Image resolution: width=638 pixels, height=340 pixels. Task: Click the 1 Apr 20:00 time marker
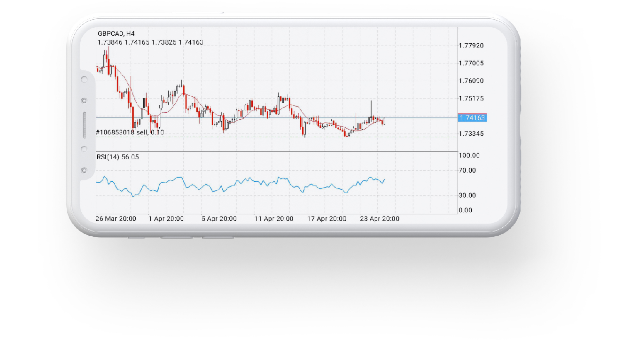click(166, 219)
